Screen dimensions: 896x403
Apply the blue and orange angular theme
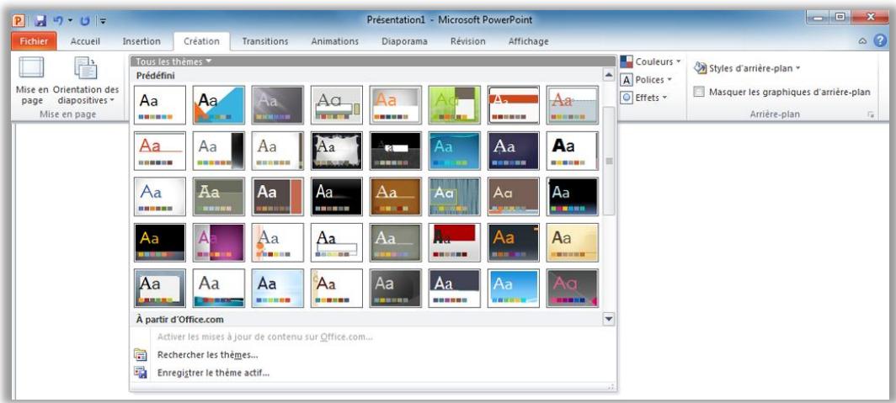219,105
